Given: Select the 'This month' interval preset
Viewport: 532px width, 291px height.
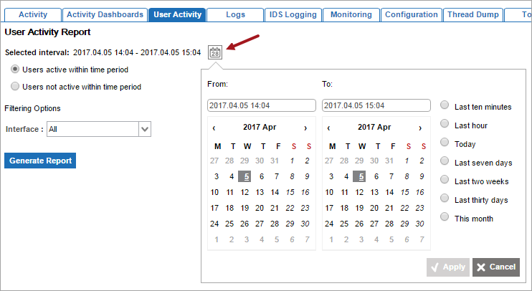Looking at the screenshot, I should click(445, 218).
